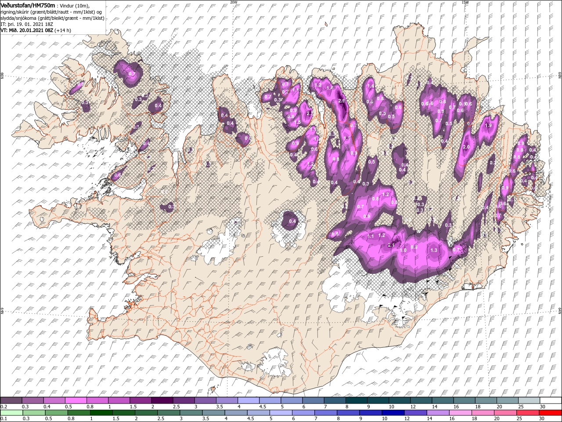Click snow scale swatch between 20 and 25
Viewport: 562px width, 422px height.
pos(507,400)
